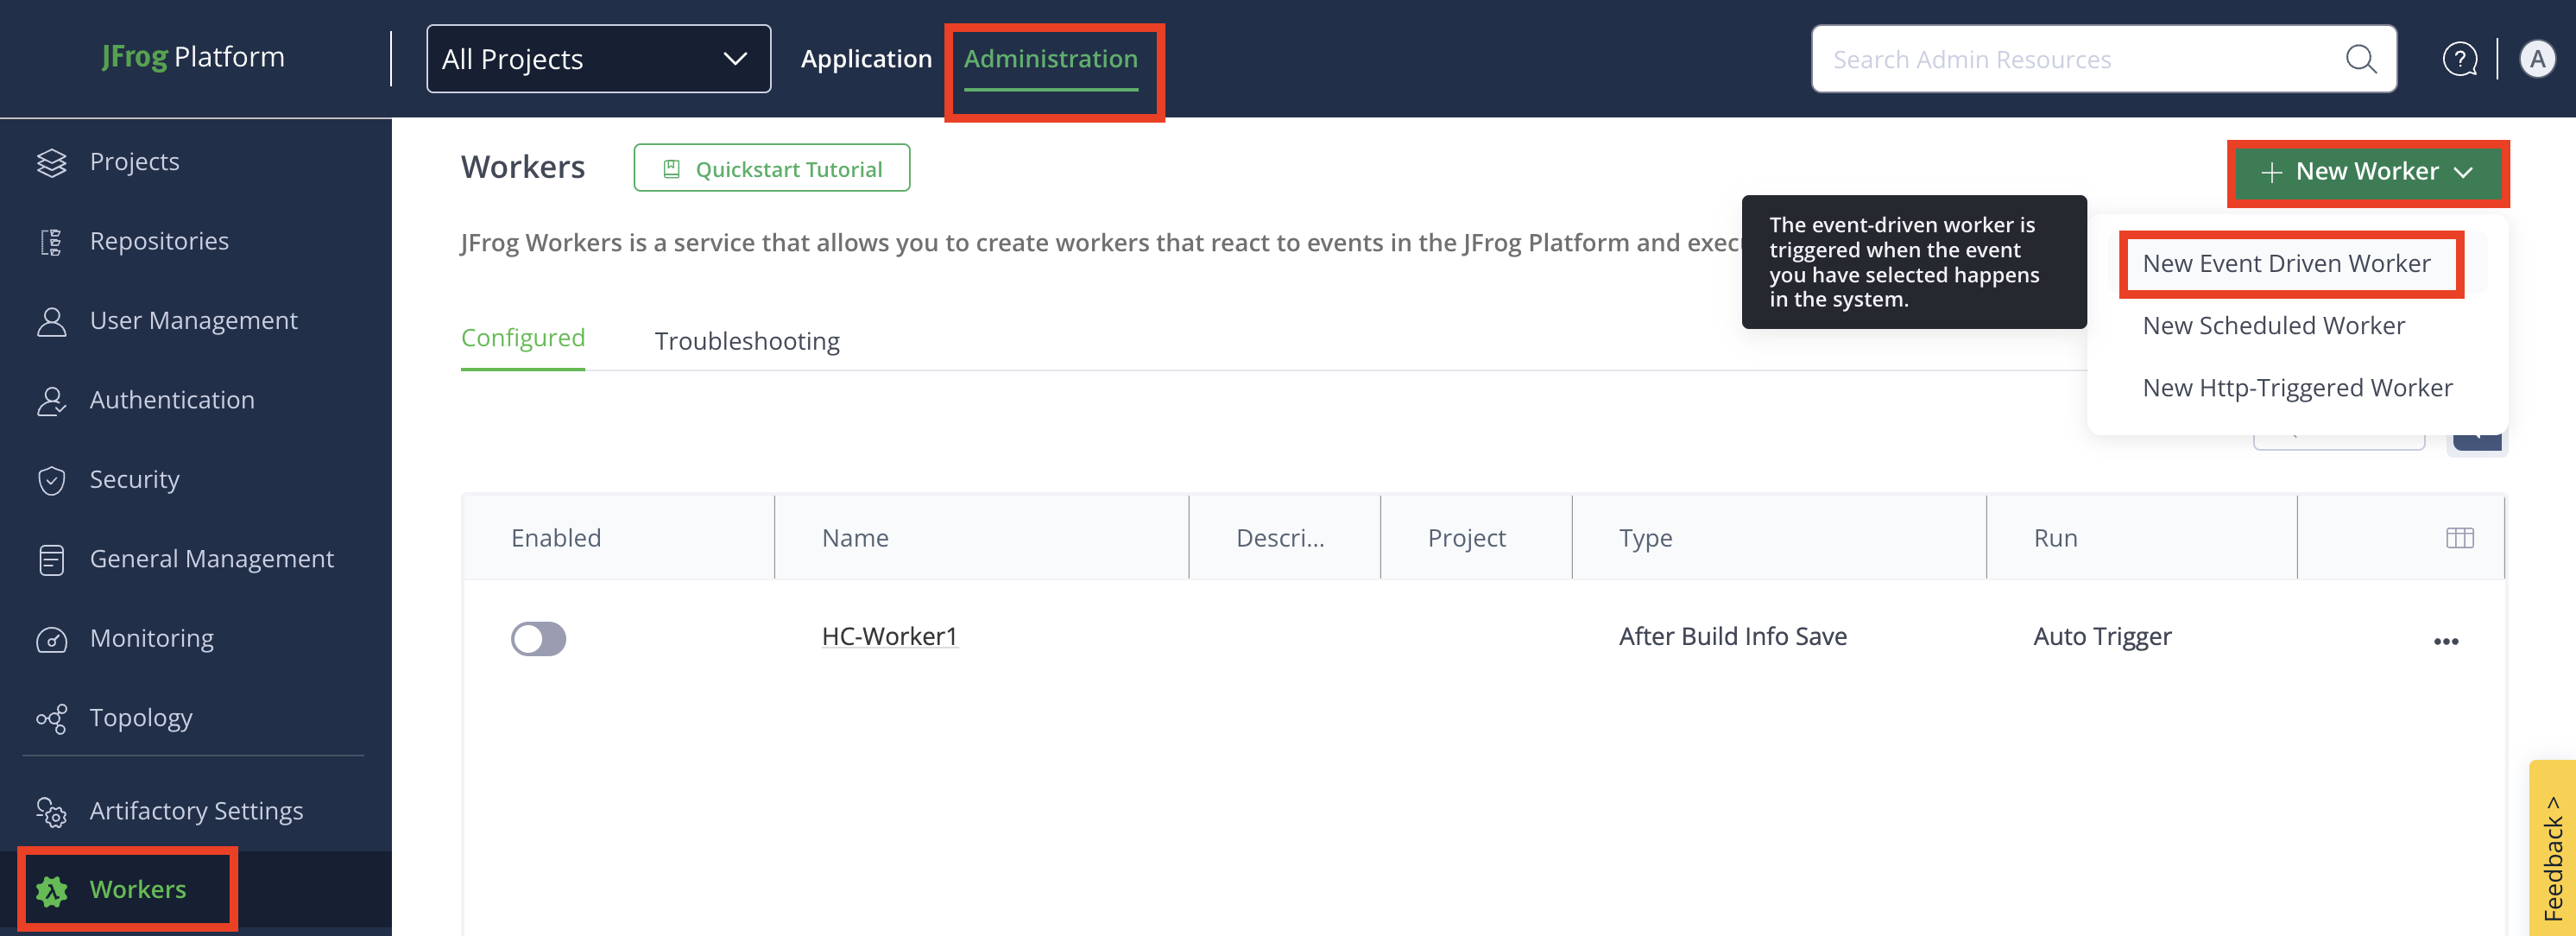
Task: Click the Projects layers icon in sidebar
Action: [51, 162]
